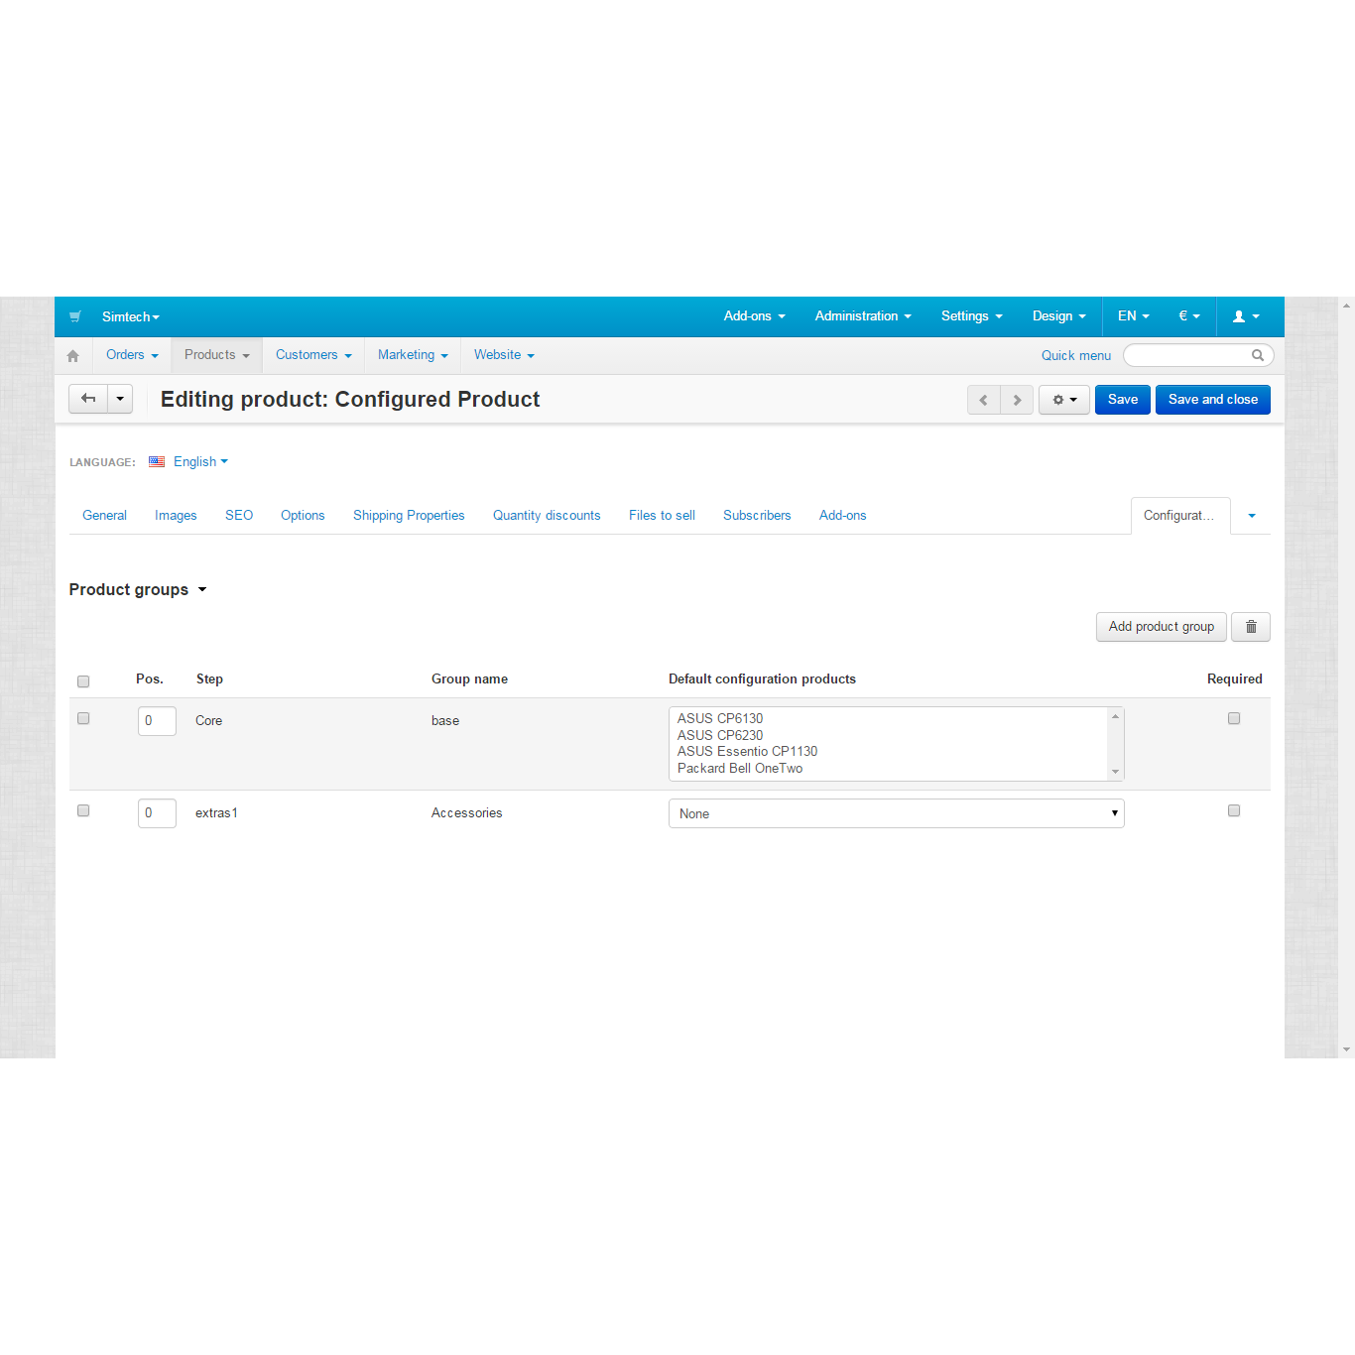Toggle the select-all groups checkbox
Image resolution: width=1355 pixels, height=1355 pixels.
point(83,681)
